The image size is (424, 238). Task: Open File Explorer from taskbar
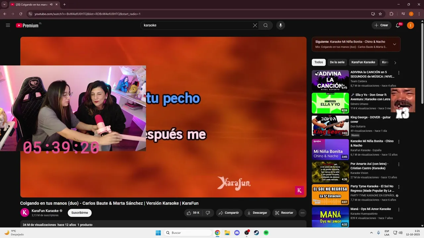[227, 233]
